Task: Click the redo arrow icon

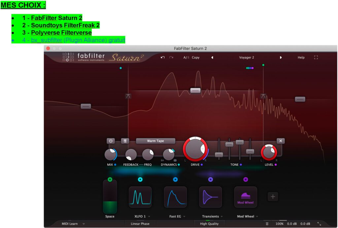Action: coord(171,57)
